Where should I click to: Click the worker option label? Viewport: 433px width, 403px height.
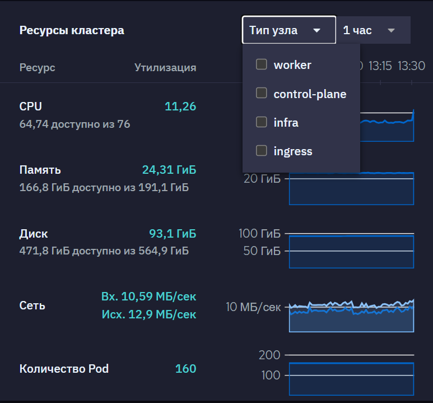(x=292, y=65)
